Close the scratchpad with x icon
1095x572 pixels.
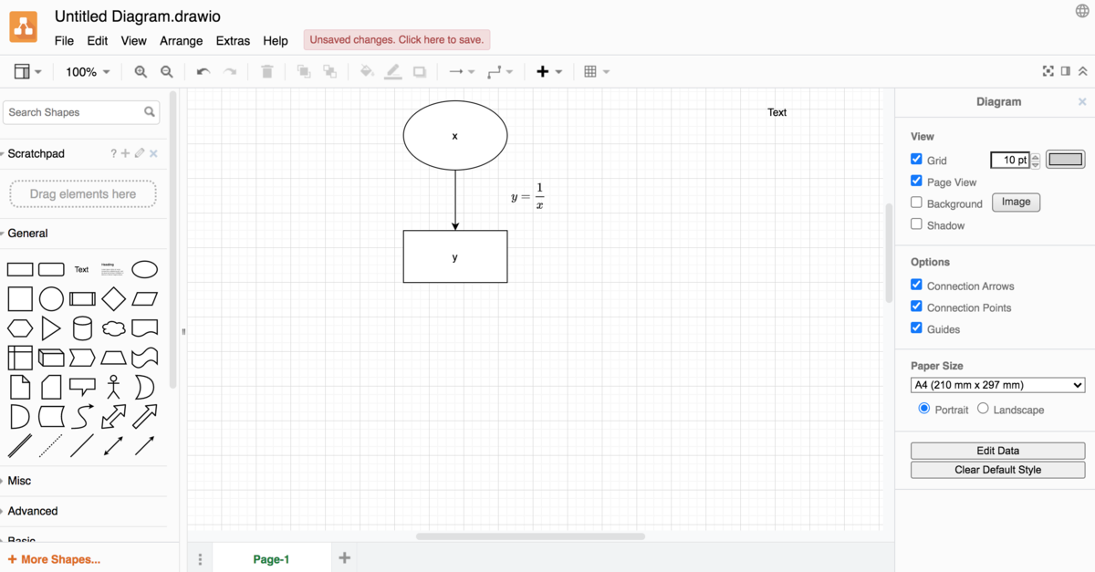153,153
